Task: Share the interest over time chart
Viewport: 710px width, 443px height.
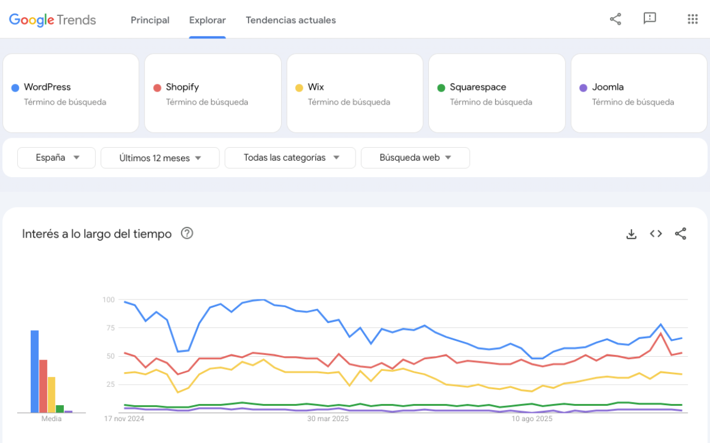Action: (680, 234)
